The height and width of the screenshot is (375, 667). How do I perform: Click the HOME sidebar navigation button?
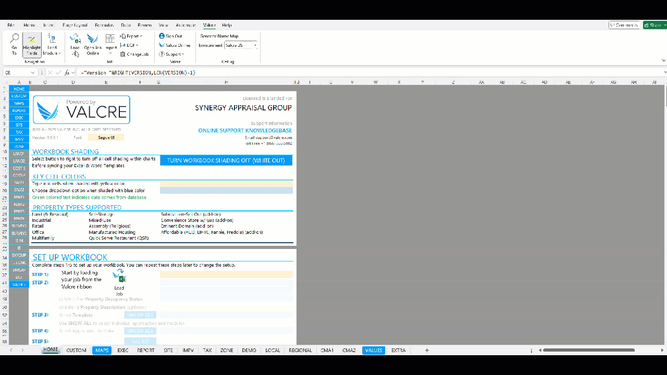point(19,89)
